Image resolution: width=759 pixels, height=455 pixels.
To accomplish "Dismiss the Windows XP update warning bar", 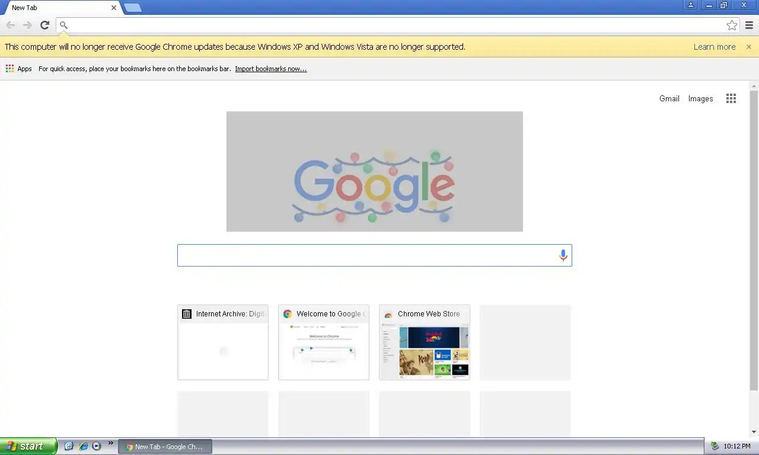I will (x=749, y=47).
